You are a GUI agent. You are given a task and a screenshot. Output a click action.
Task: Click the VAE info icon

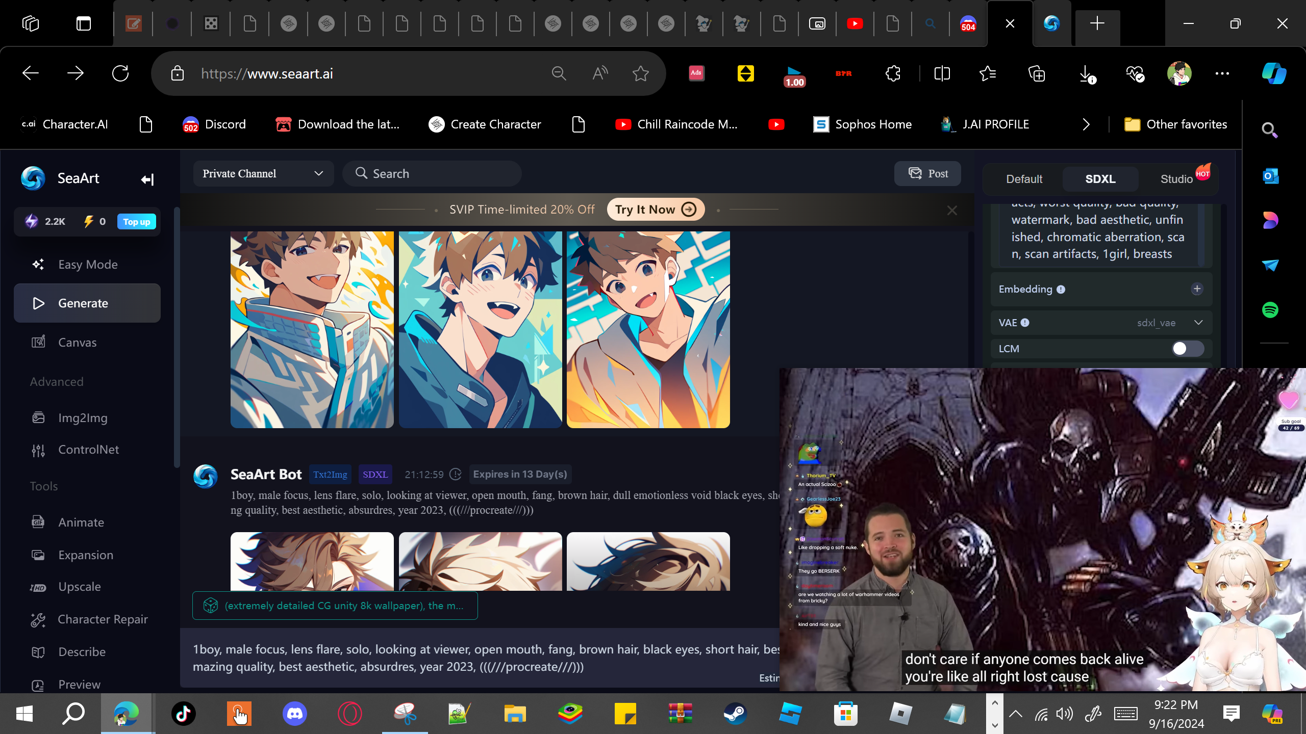click(1025, 323)
